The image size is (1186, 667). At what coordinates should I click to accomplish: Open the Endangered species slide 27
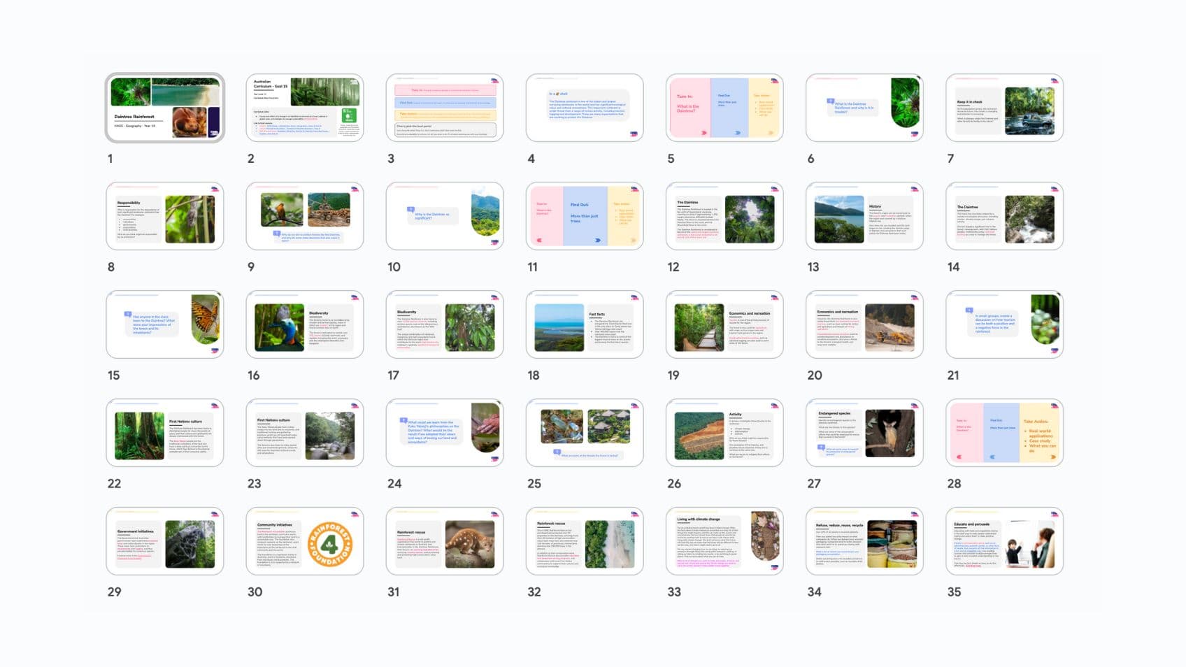click(864, 433)
